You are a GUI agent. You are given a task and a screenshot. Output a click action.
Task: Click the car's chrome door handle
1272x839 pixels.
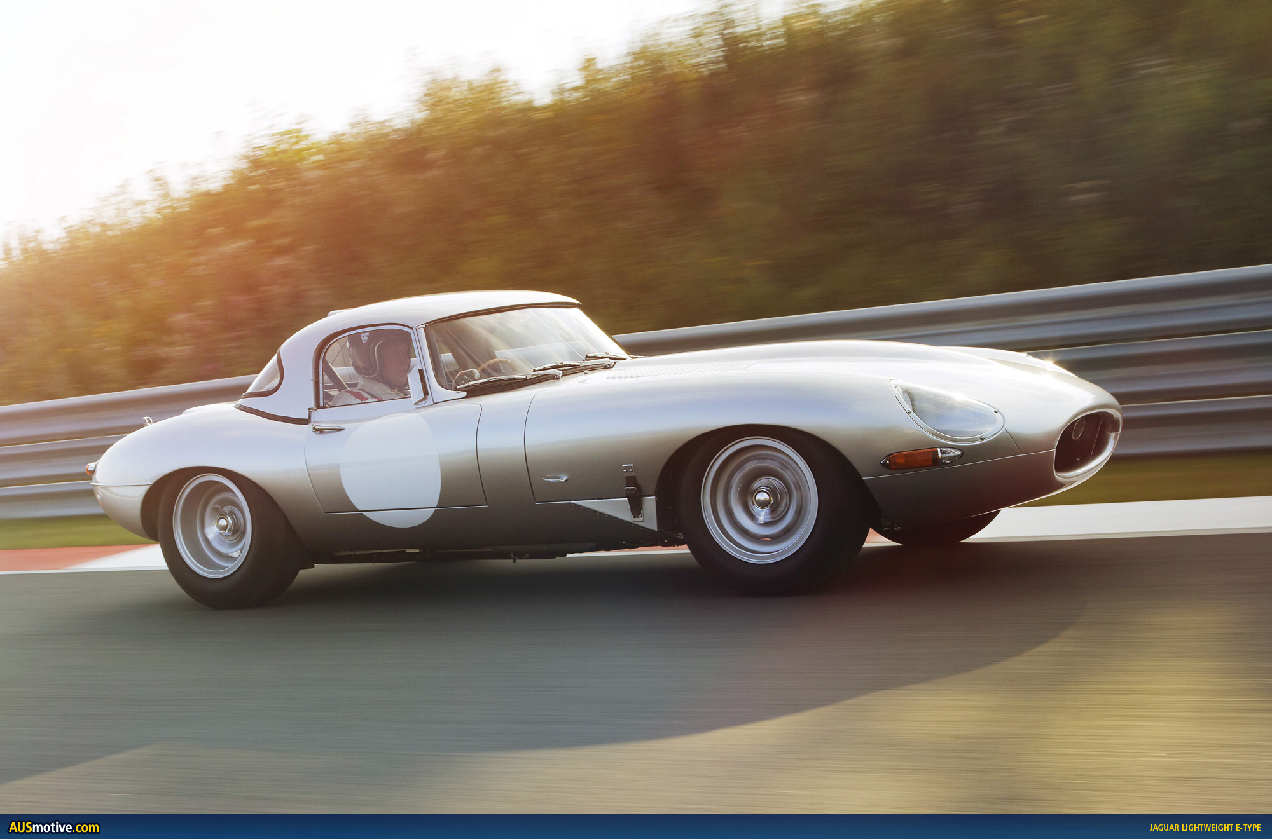327,428
